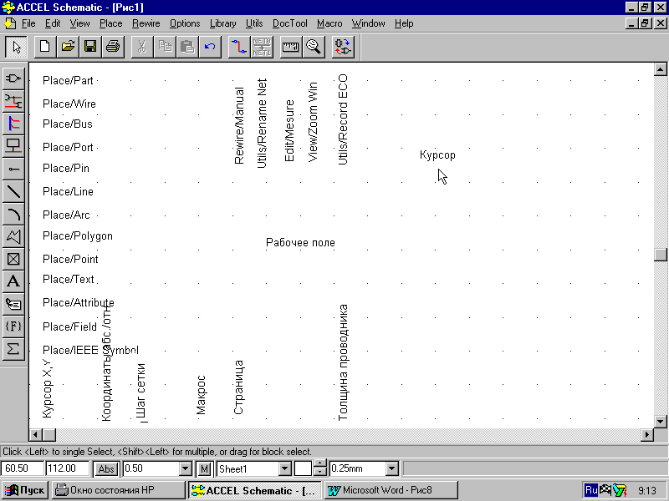Choose the Measure ruler tool
Image resolution: width=669 pixels, height=501 pixels.
291,47
